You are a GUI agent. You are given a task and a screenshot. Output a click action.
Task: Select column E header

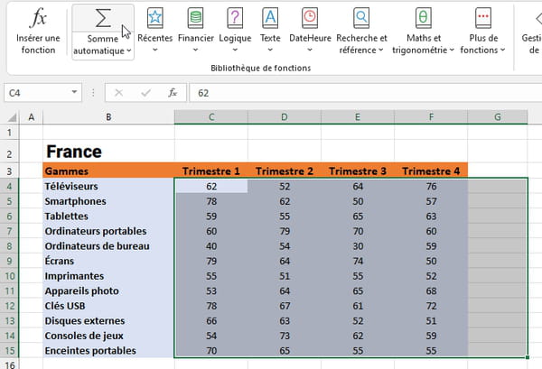(x=358, y=117)
